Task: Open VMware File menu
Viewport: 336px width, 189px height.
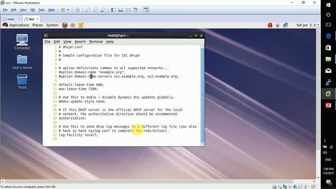Action: pyautogui.click(x=5, y=10)
